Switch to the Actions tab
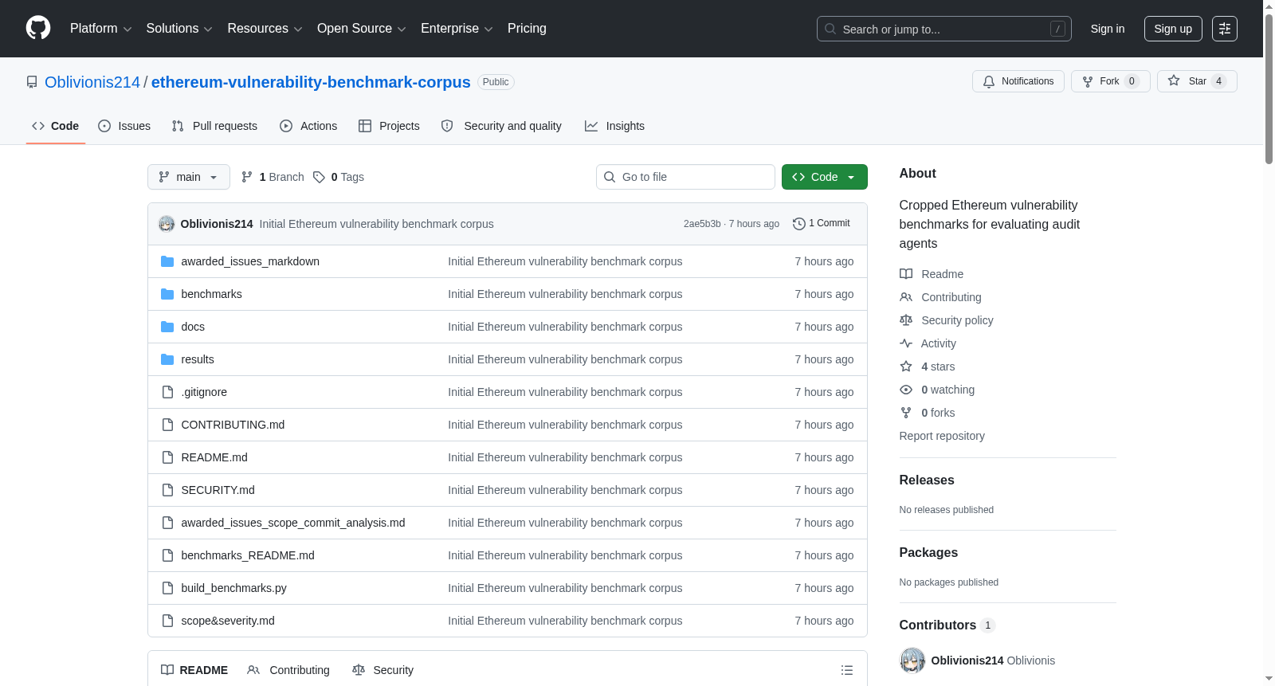Viewport: 1275px width, 686px height. [308, 126]
